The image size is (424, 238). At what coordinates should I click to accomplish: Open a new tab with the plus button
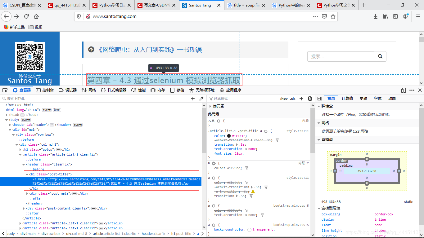point(364,5)
